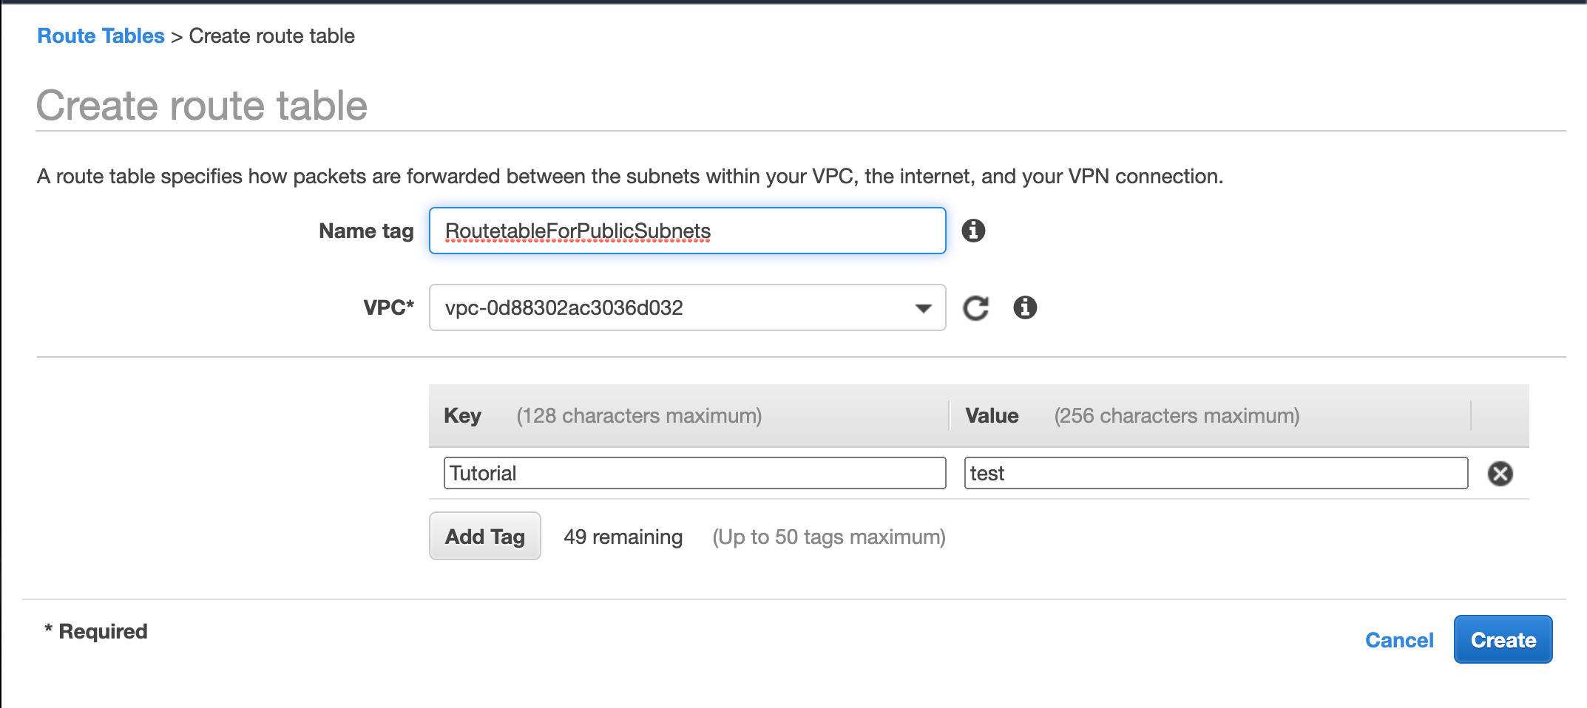Click the 'Create route table' breadcrumb text
1587x708 pixels.
[272, 35]
